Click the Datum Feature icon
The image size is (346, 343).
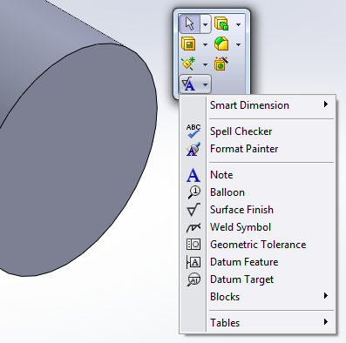point(193,262)
